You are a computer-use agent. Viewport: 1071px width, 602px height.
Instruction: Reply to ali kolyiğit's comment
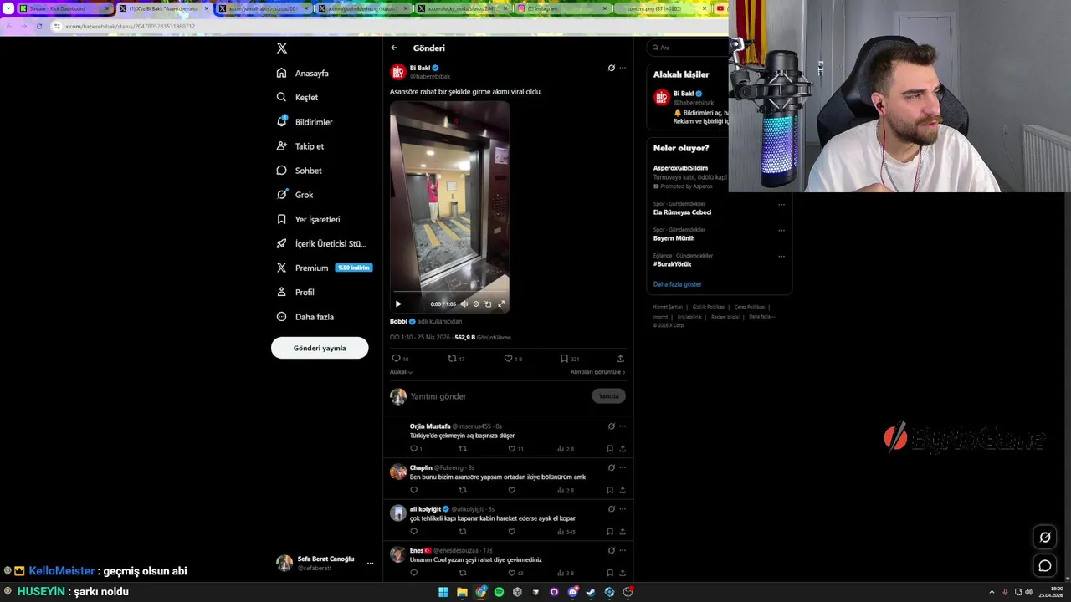click(x=413, y=532)
